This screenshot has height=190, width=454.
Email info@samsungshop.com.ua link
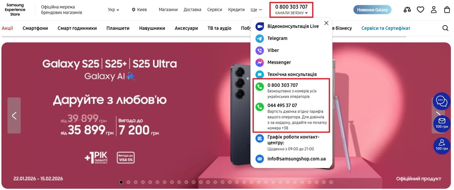click(x=296, y=159)
